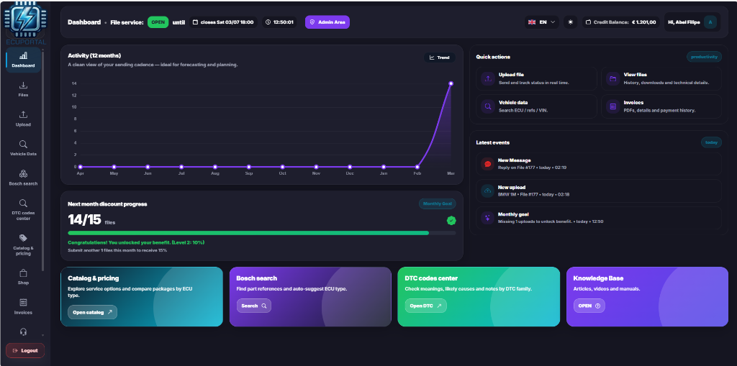
Task: Open DTC codes center in sidebar
Action: click(23, 209)
